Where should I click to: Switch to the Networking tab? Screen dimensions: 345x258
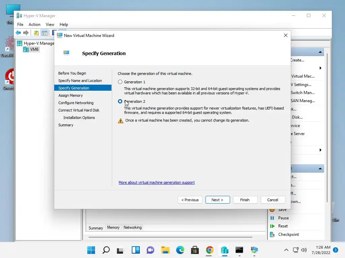pos(133,227)
